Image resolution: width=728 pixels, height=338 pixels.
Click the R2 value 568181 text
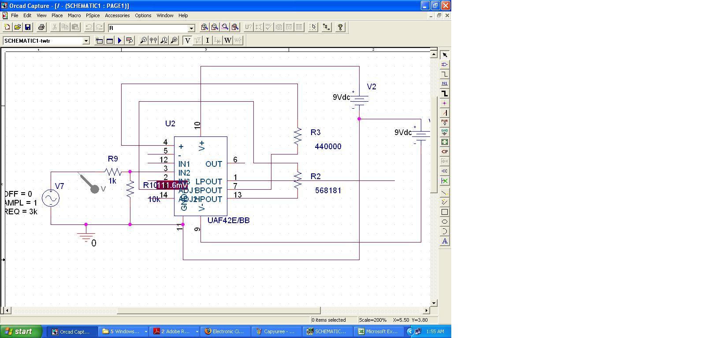[328, 191]
